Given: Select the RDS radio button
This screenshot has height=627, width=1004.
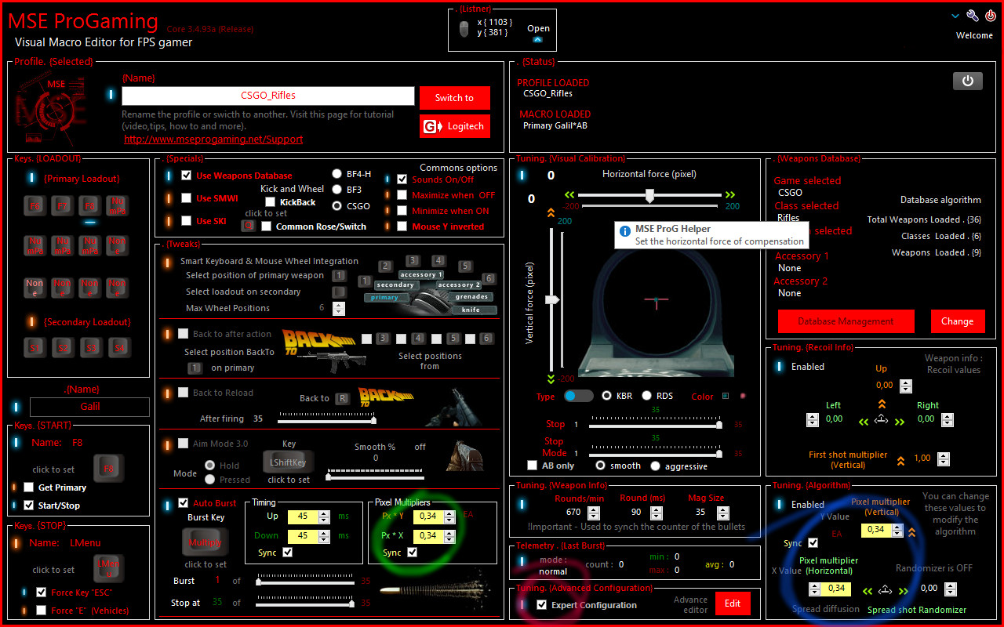Looking at the screenshot, I should click(x=647, y=396).
